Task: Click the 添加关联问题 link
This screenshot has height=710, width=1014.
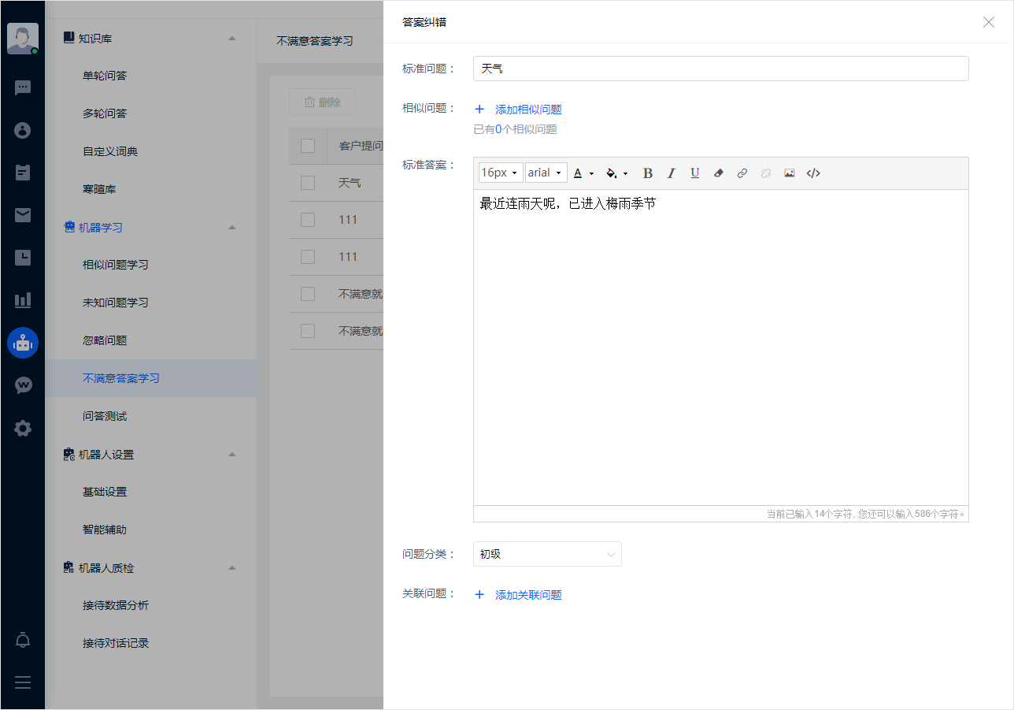Action: click(x=527, y=595)
